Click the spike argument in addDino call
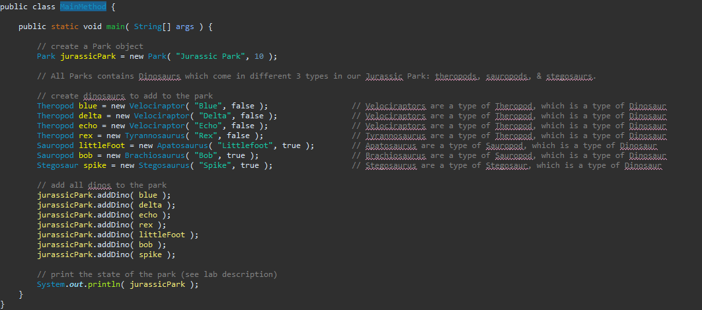This screenshot has width=702, height=310. coord(151,254)
